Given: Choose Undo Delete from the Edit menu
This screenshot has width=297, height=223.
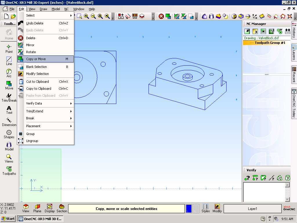Looking at the screenshot, I should tap(46, 23).
